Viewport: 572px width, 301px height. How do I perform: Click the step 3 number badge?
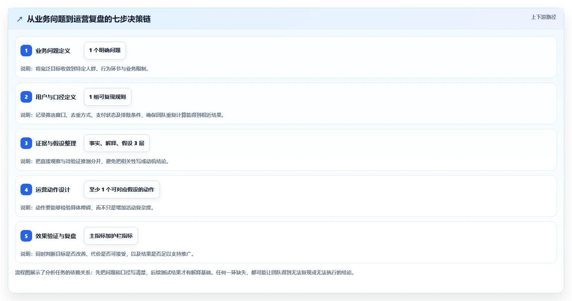26,143
